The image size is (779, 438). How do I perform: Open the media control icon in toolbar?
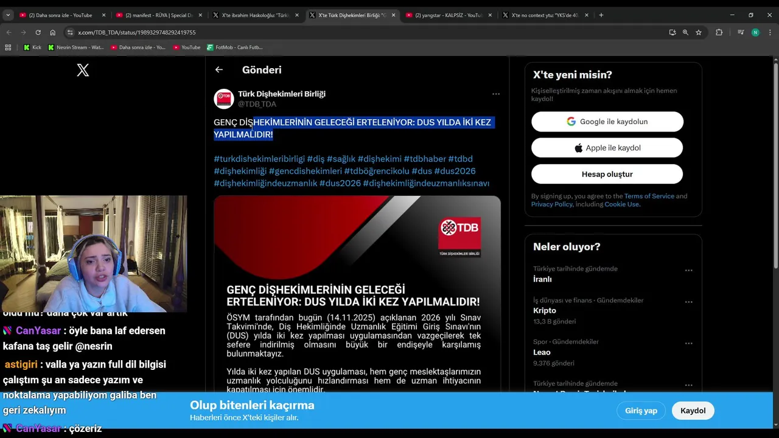tap(741, 32)
